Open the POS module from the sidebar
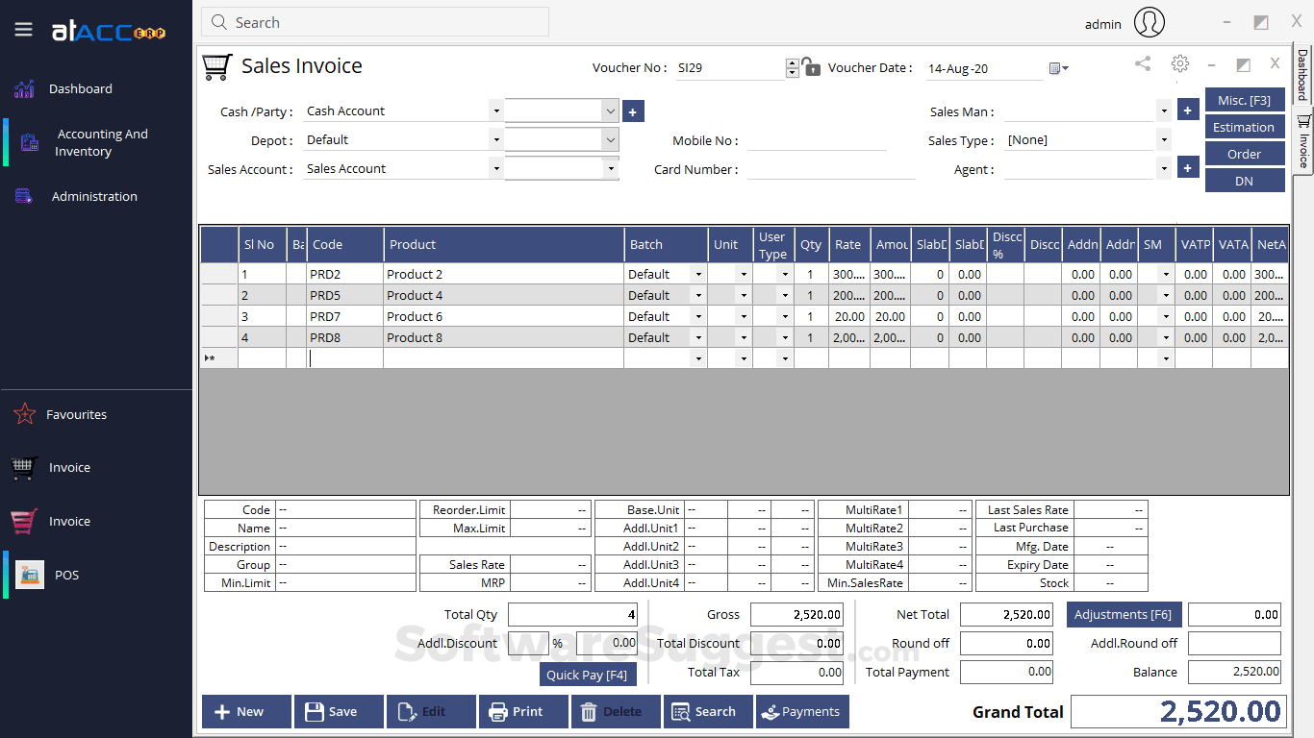The width and height of the screenshot is (1314, 738). [65, 575]
